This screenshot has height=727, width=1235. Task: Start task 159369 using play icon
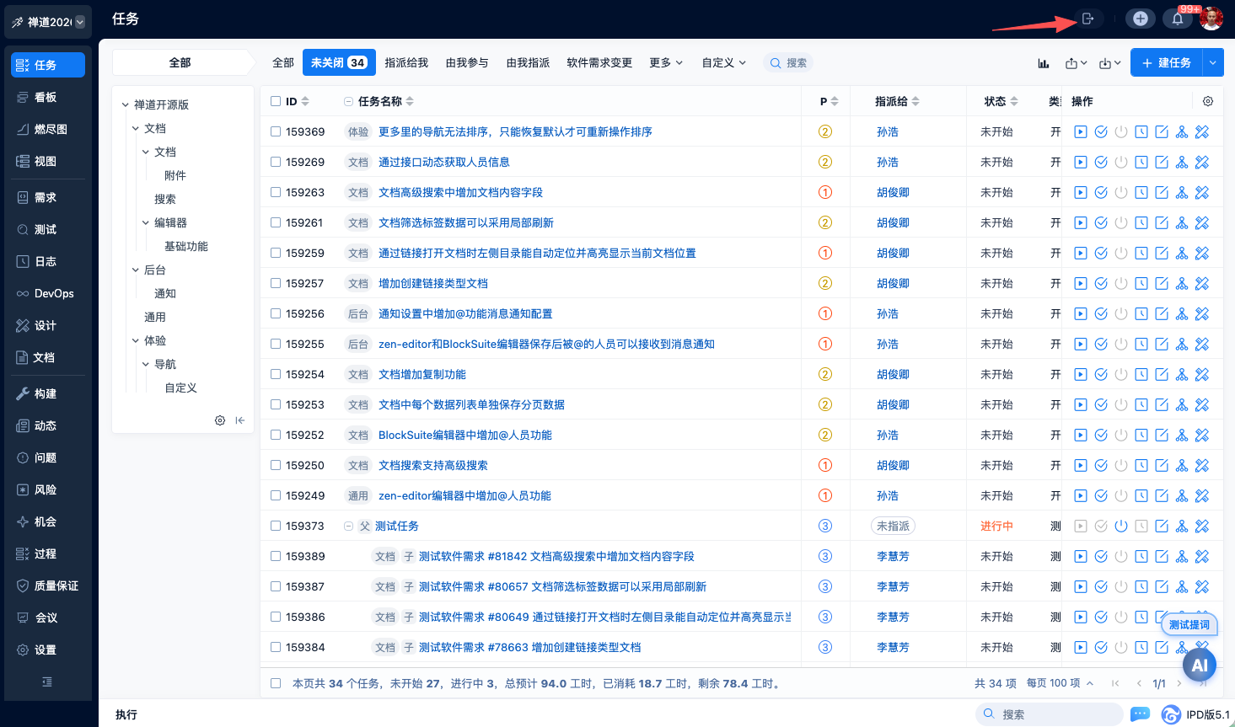click(x=1081, y=131)
